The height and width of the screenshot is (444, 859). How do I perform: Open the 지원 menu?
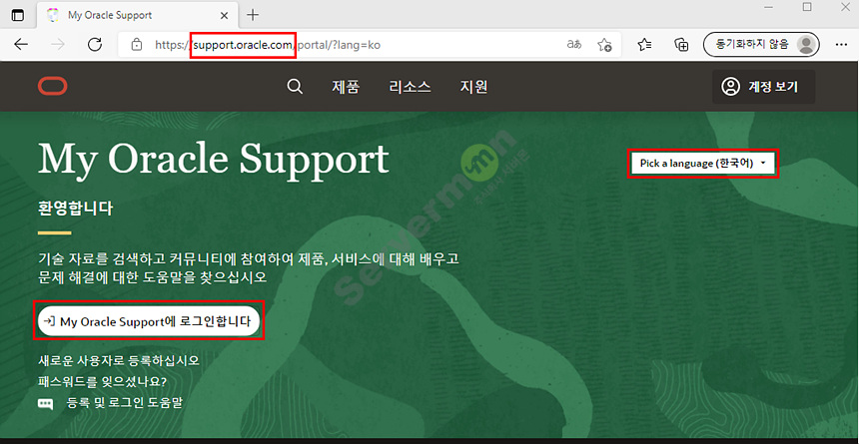[x=473, y=87]
